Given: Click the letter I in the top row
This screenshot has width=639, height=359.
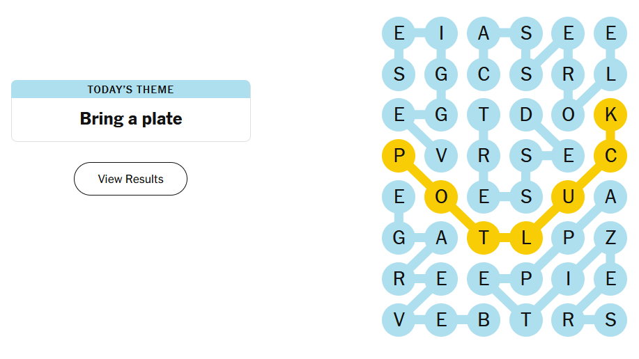Looking at the screenshot, I should (x=441, y=33).
